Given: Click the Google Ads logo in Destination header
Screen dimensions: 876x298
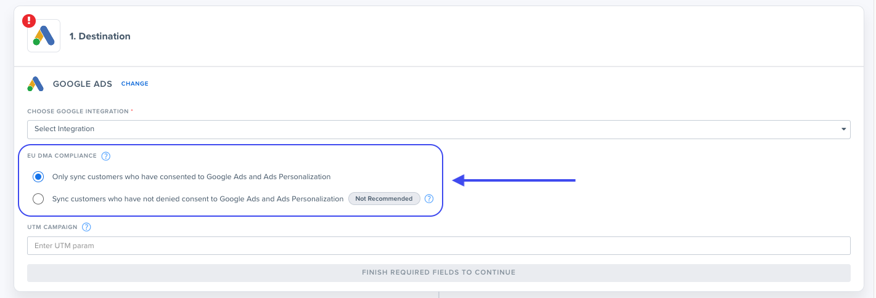Looking at the screenshot, I should pos(44,36).
